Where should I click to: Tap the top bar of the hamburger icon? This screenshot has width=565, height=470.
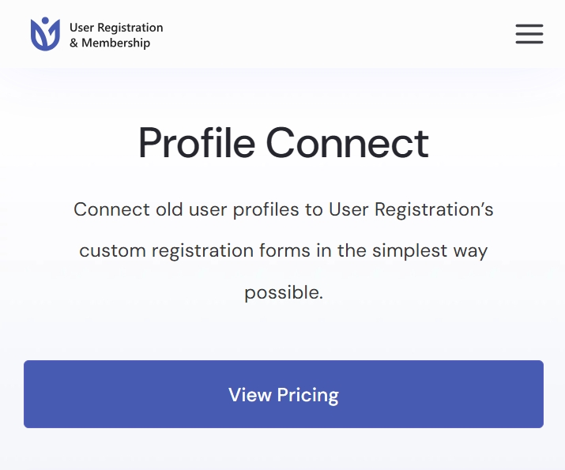[529, 25]
